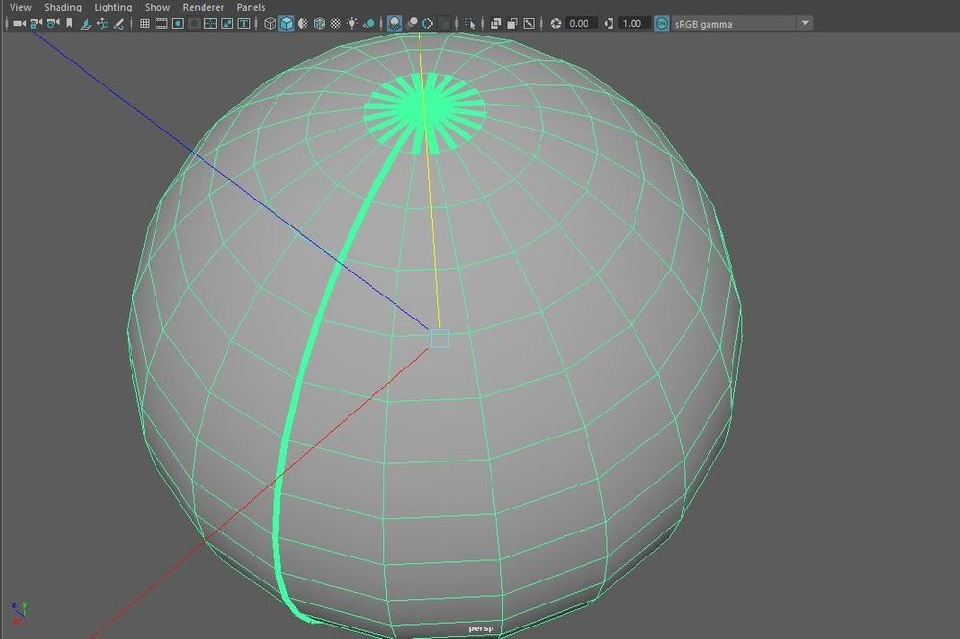960x639 pixels.
Task: Toggle the View Transform ON button
Action: pyautogui.click(x=661, y=24)
